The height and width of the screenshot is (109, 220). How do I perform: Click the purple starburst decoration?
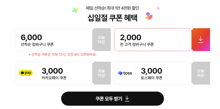coord(158,8)
